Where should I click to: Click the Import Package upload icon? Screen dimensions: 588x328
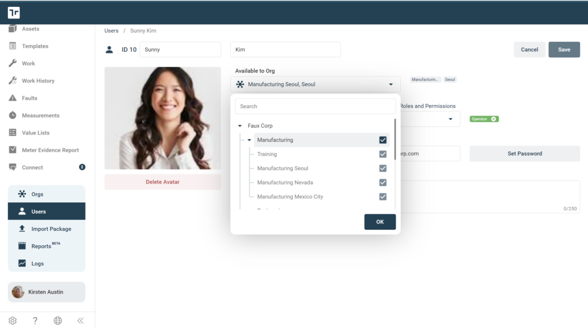coord(22,229)
